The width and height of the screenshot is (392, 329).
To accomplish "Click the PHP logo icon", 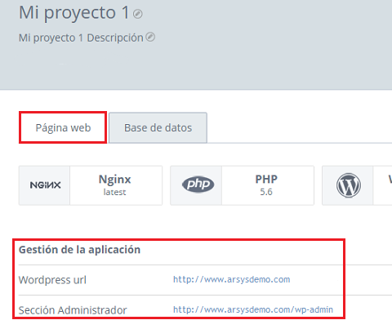I will [x=198, y=185].
